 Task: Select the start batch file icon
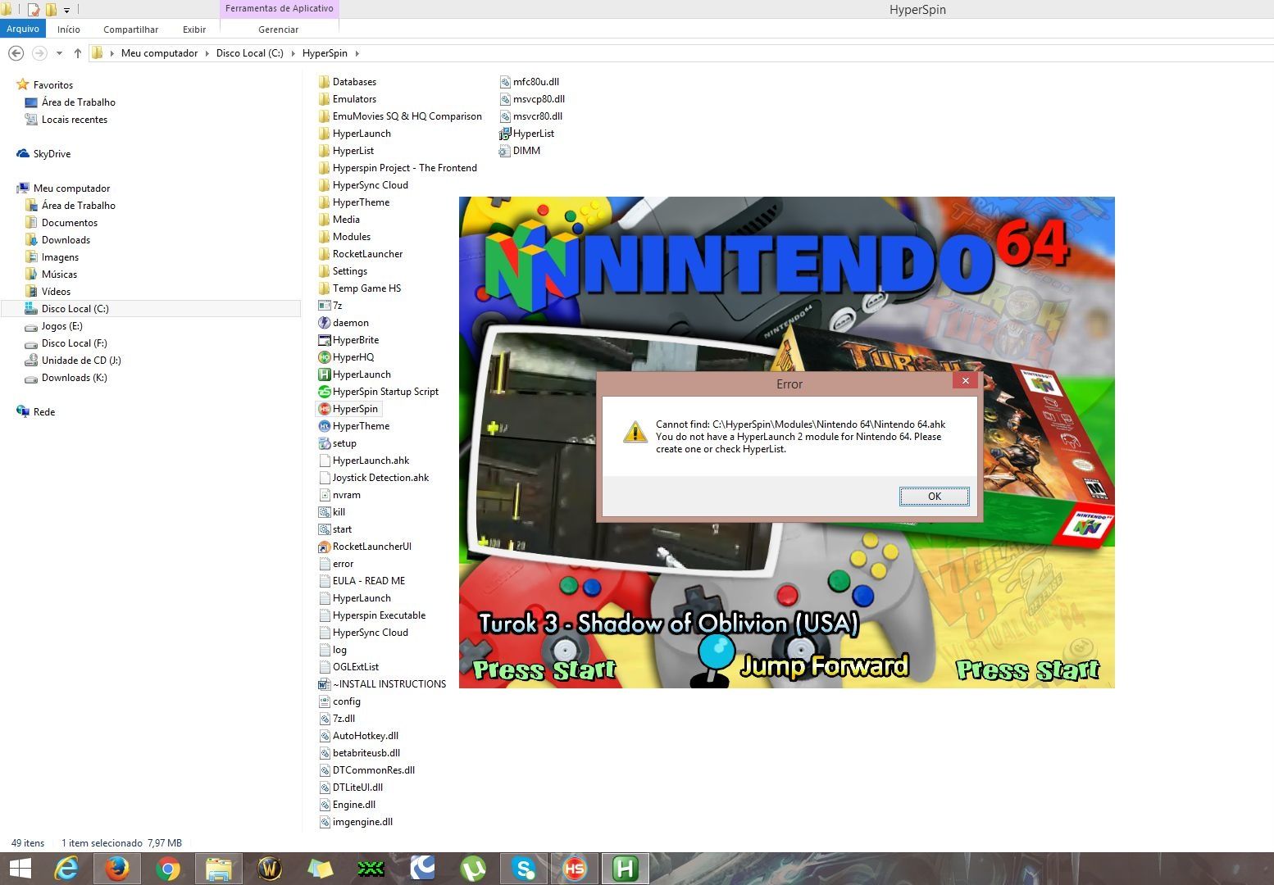(325, 529)
